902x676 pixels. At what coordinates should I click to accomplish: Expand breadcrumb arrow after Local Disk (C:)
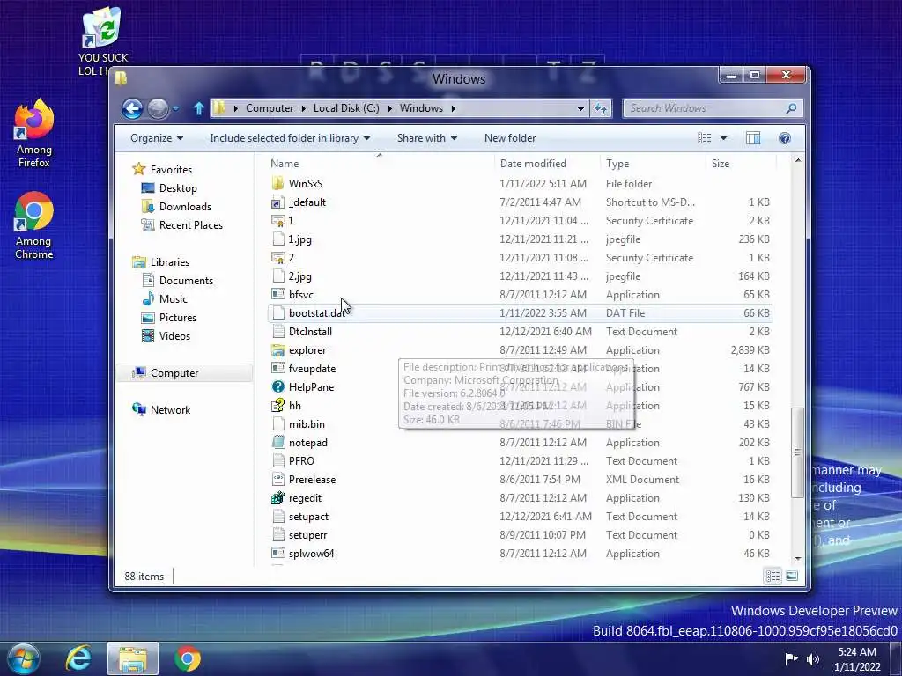tap(389, 108)
